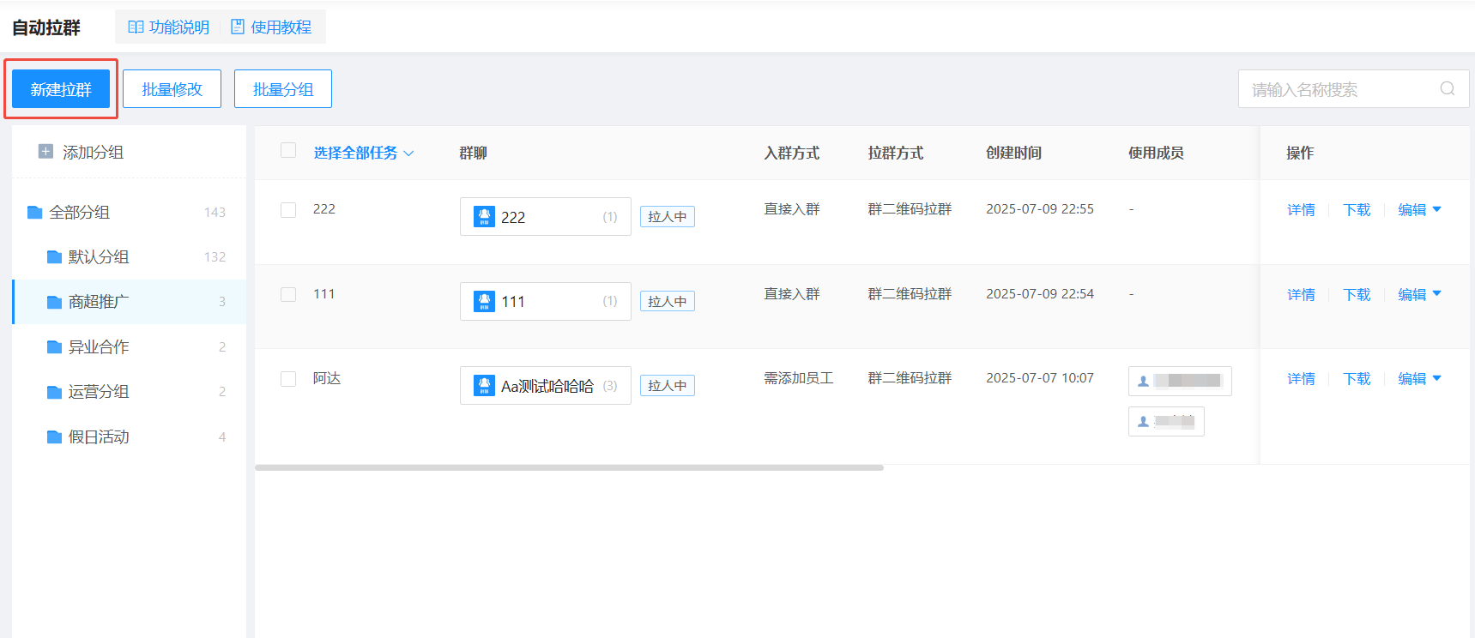1475x638 pixels.
Task: Click the 新建拉群 button
Action: click(x=61, y=89)
